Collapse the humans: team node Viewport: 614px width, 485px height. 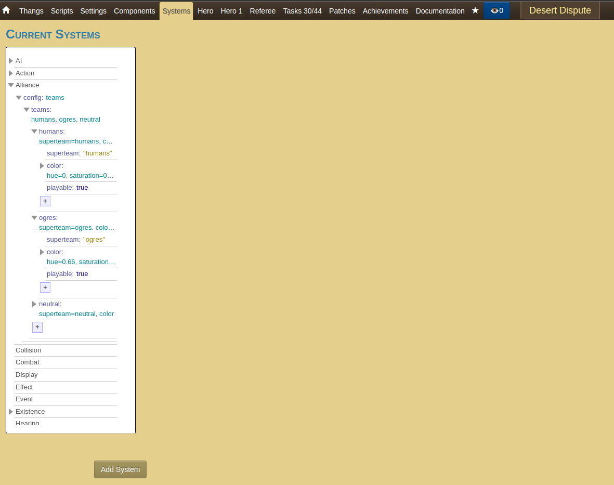[x=34, y=132]
